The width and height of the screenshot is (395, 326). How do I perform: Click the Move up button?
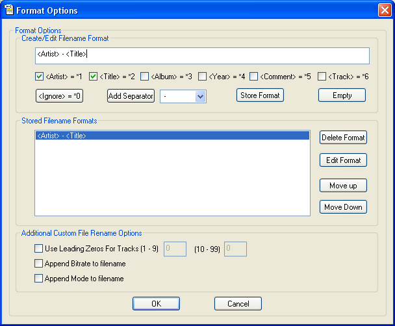coord(343,186)
